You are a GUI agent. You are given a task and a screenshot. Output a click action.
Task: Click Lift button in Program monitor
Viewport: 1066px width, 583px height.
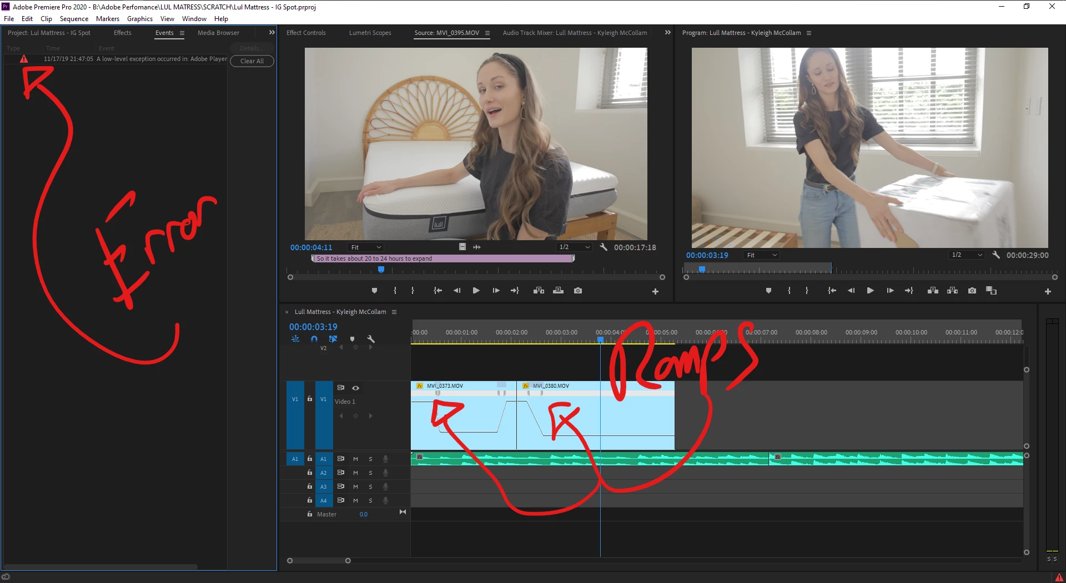point(933,291)
